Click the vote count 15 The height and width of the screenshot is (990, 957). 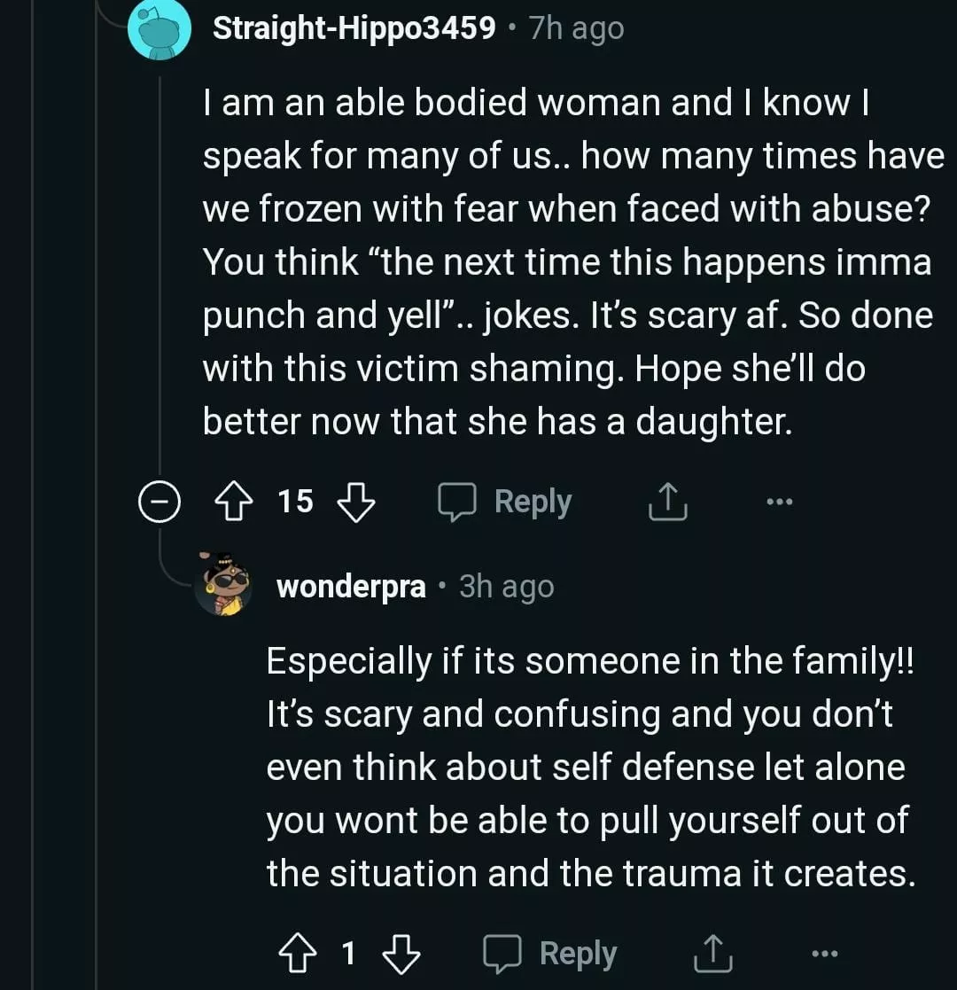click(x=296, y=503)
